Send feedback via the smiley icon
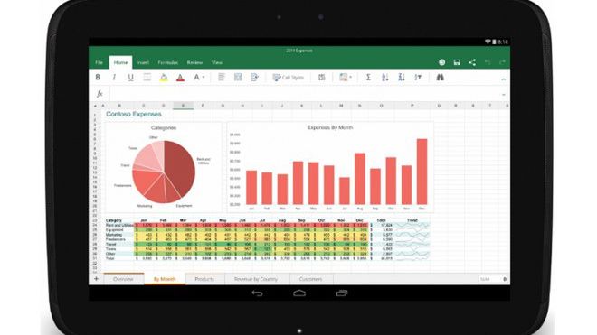Image resolution: width=597 pixels, height=335 pixels. coord(441,62)
